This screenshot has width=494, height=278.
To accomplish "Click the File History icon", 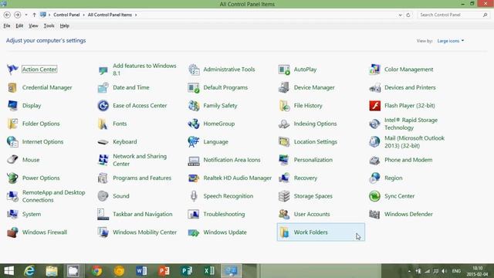I will tap(284, 106).
